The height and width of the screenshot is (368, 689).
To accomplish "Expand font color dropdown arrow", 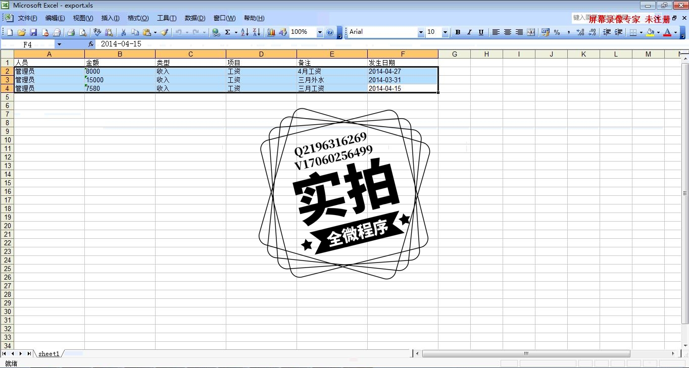I will click(675, 32).
